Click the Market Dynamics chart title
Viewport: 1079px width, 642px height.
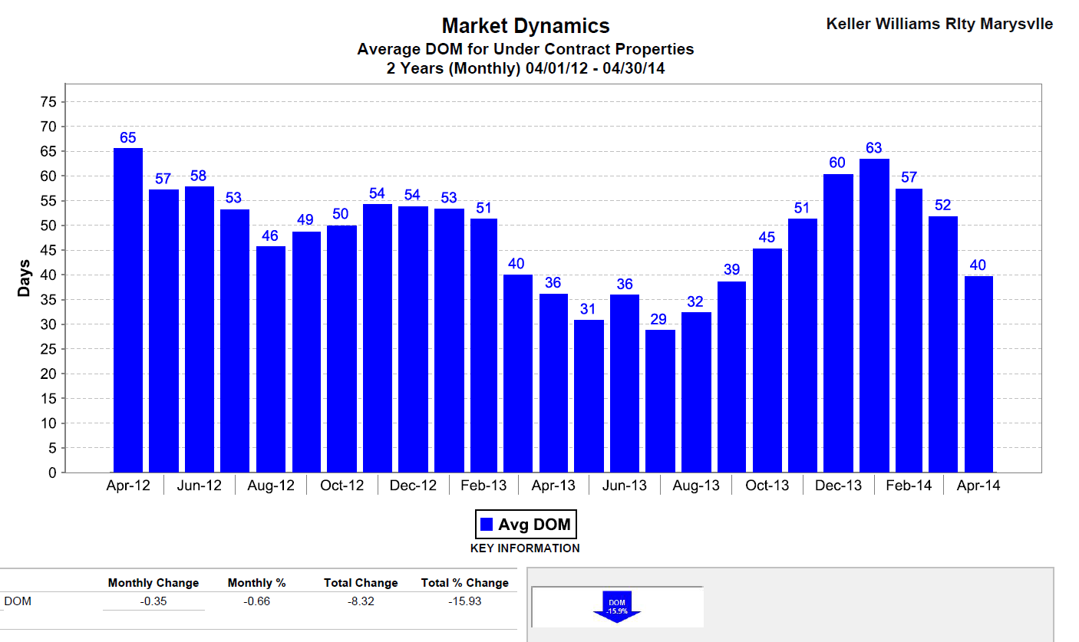click(x=525, y=25)
